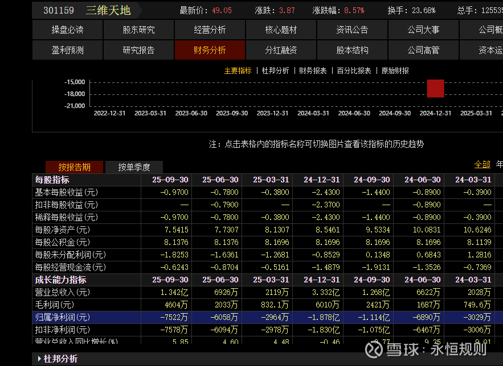Switch to 按报告期 view
This screenshot has height=366, width=503.
point(75,167)
